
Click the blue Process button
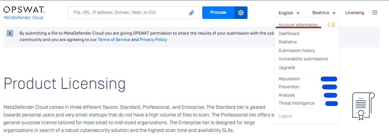218,13
